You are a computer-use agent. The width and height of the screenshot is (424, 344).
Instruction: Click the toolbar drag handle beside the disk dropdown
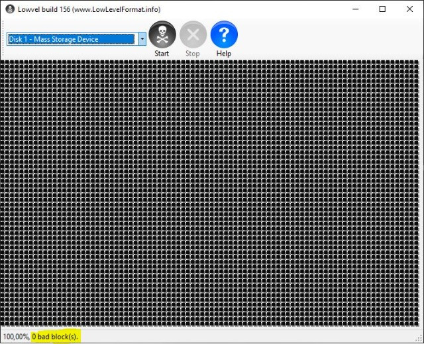coord(3,39)
